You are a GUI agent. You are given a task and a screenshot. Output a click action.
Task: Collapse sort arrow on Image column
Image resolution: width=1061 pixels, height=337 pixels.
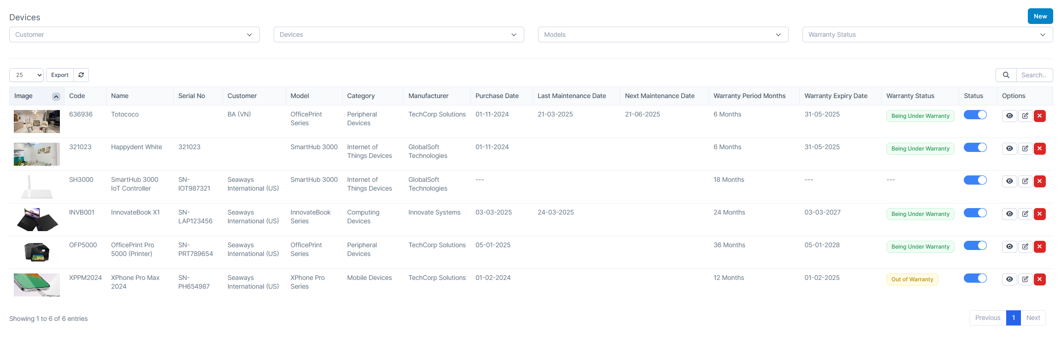click(x=56, y=96)
